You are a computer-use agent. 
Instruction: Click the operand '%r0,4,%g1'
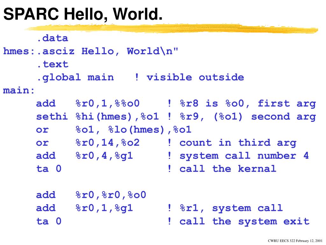click(104, 156)
